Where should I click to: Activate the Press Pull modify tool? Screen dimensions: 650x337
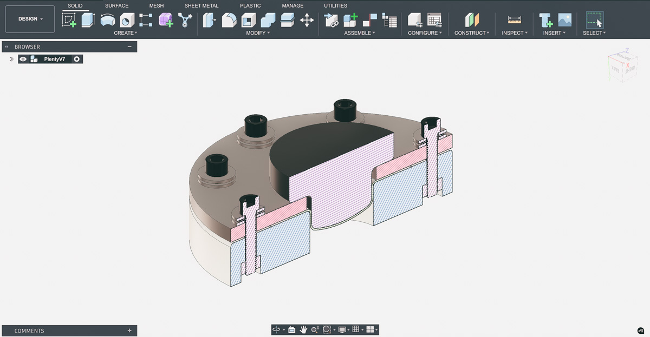[x=209, y=20]
